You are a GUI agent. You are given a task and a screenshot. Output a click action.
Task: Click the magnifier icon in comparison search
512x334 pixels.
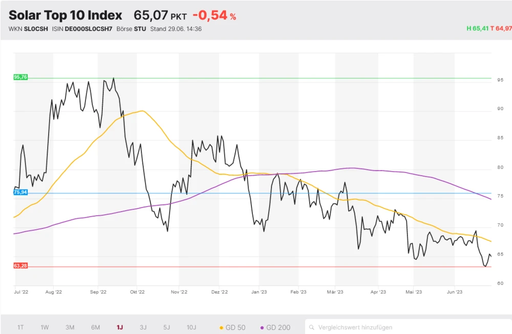(311, 327)
